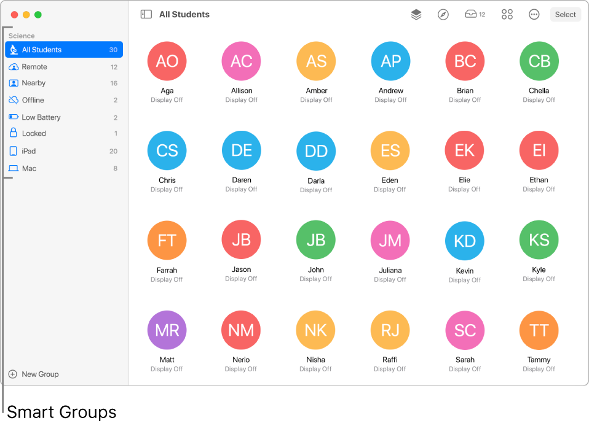The image size is (589, 426).
Task: Click the Locked padlock icon
Action: tap(14, 133)
